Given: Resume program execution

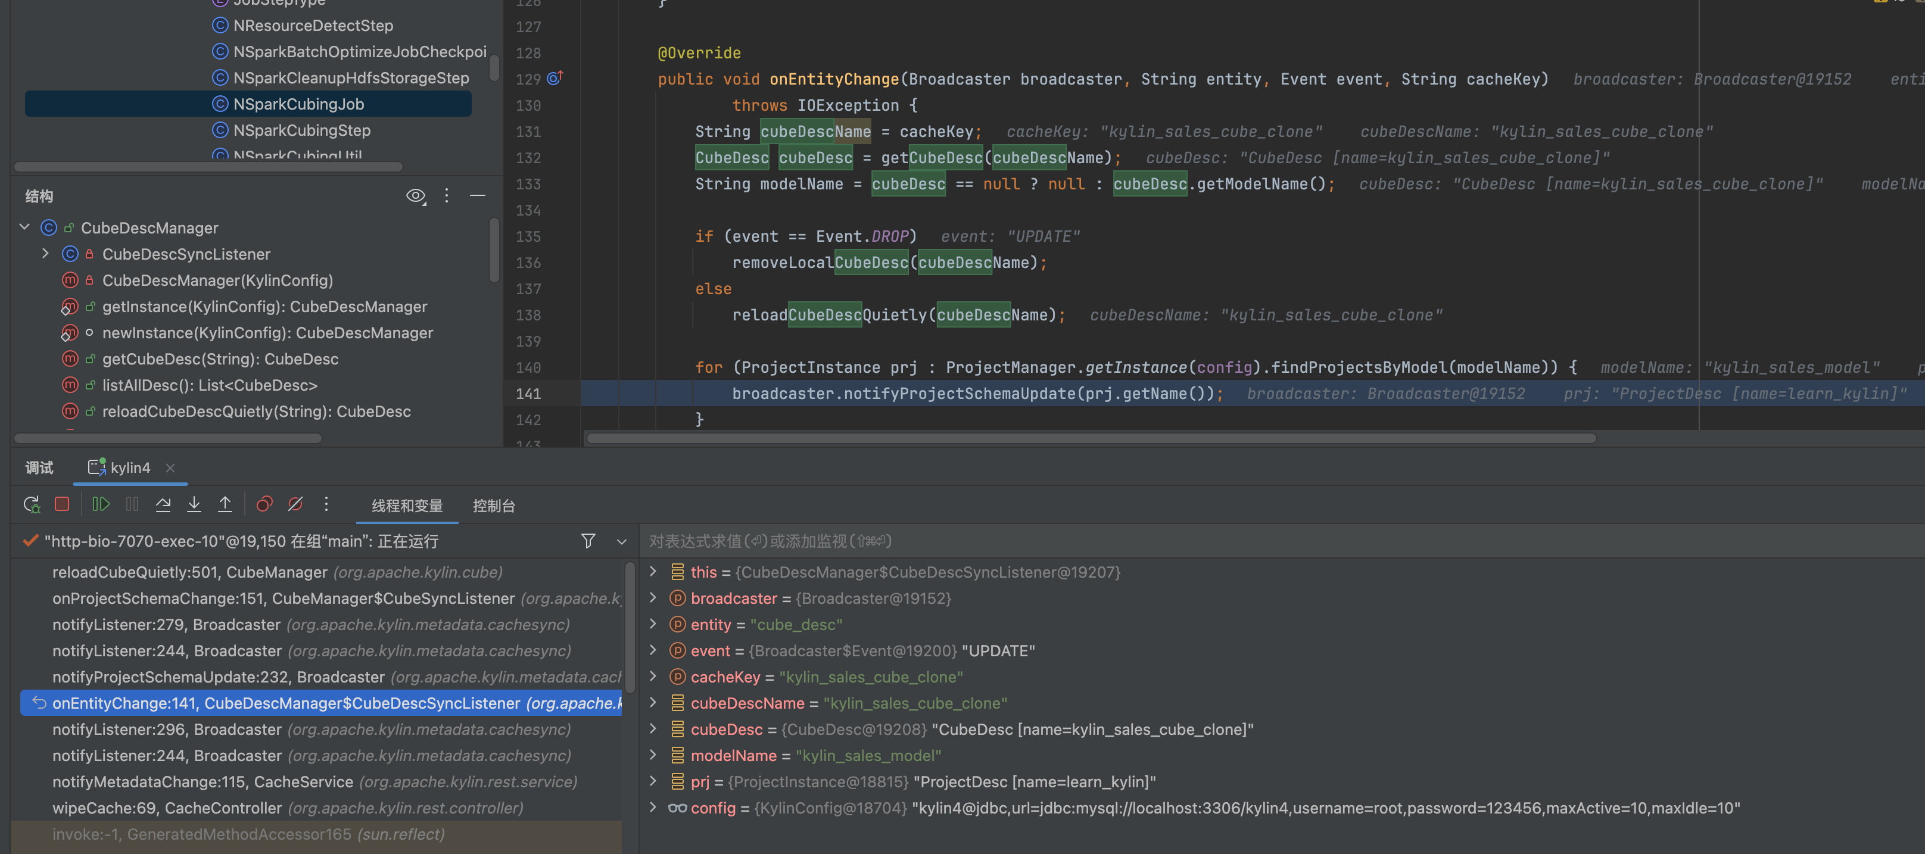Looking at the screenshot, I should tap(100, 505).
